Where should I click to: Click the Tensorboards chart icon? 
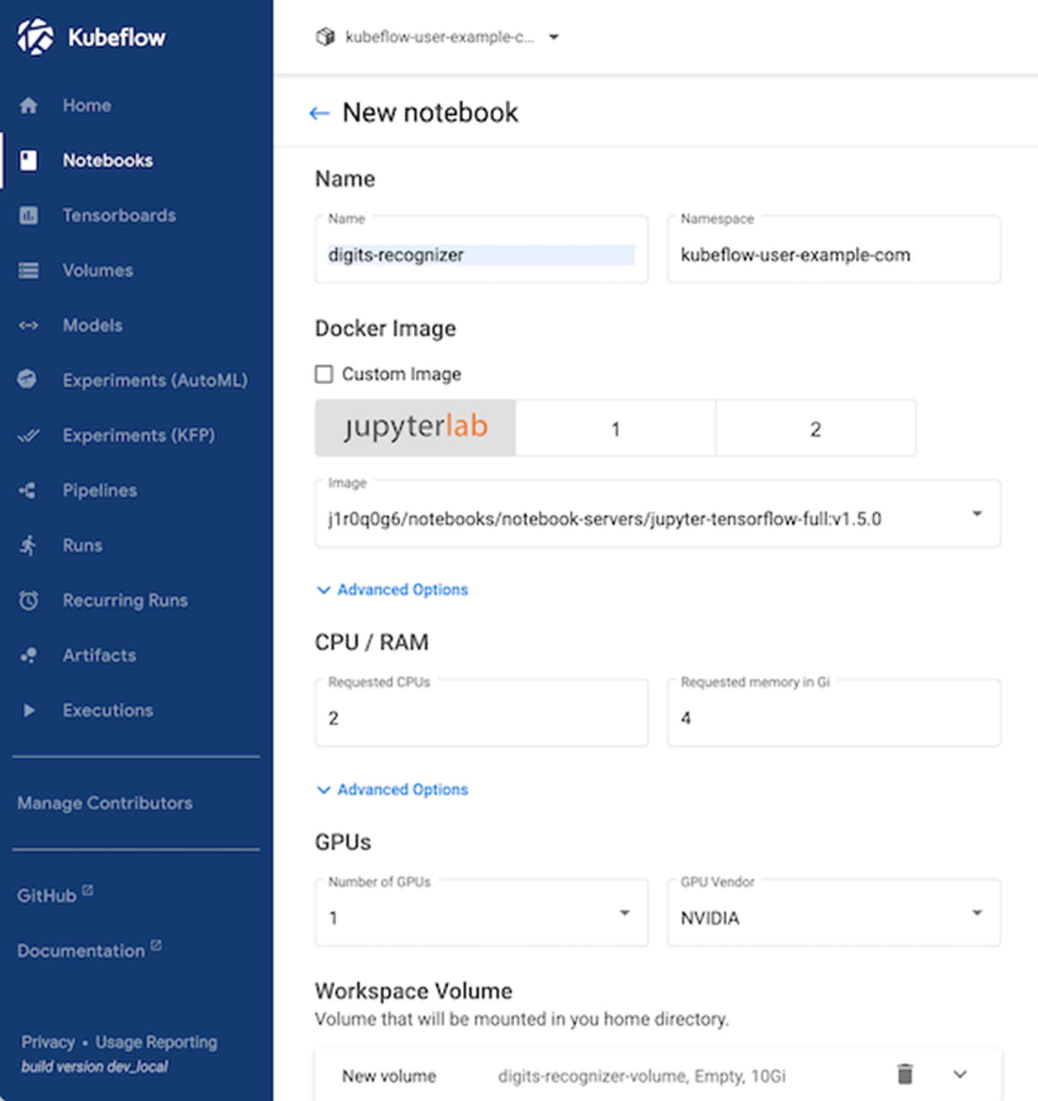28,215
